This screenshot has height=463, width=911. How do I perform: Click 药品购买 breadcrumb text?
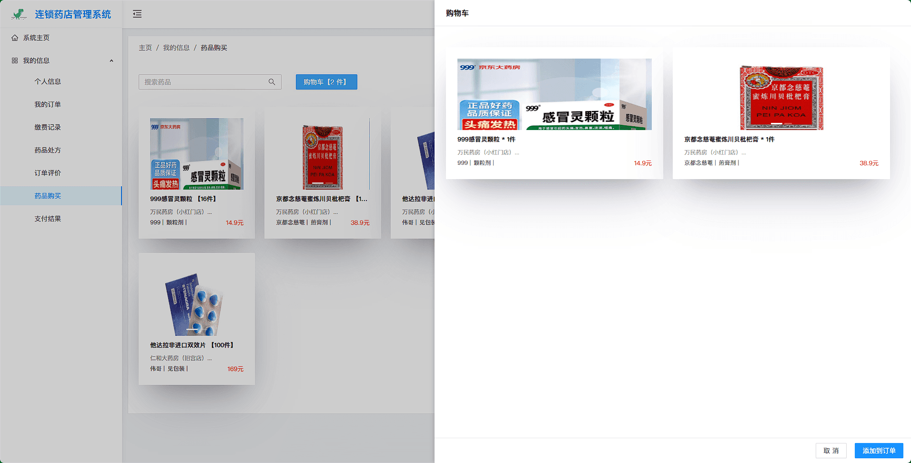tap(214, 48)
